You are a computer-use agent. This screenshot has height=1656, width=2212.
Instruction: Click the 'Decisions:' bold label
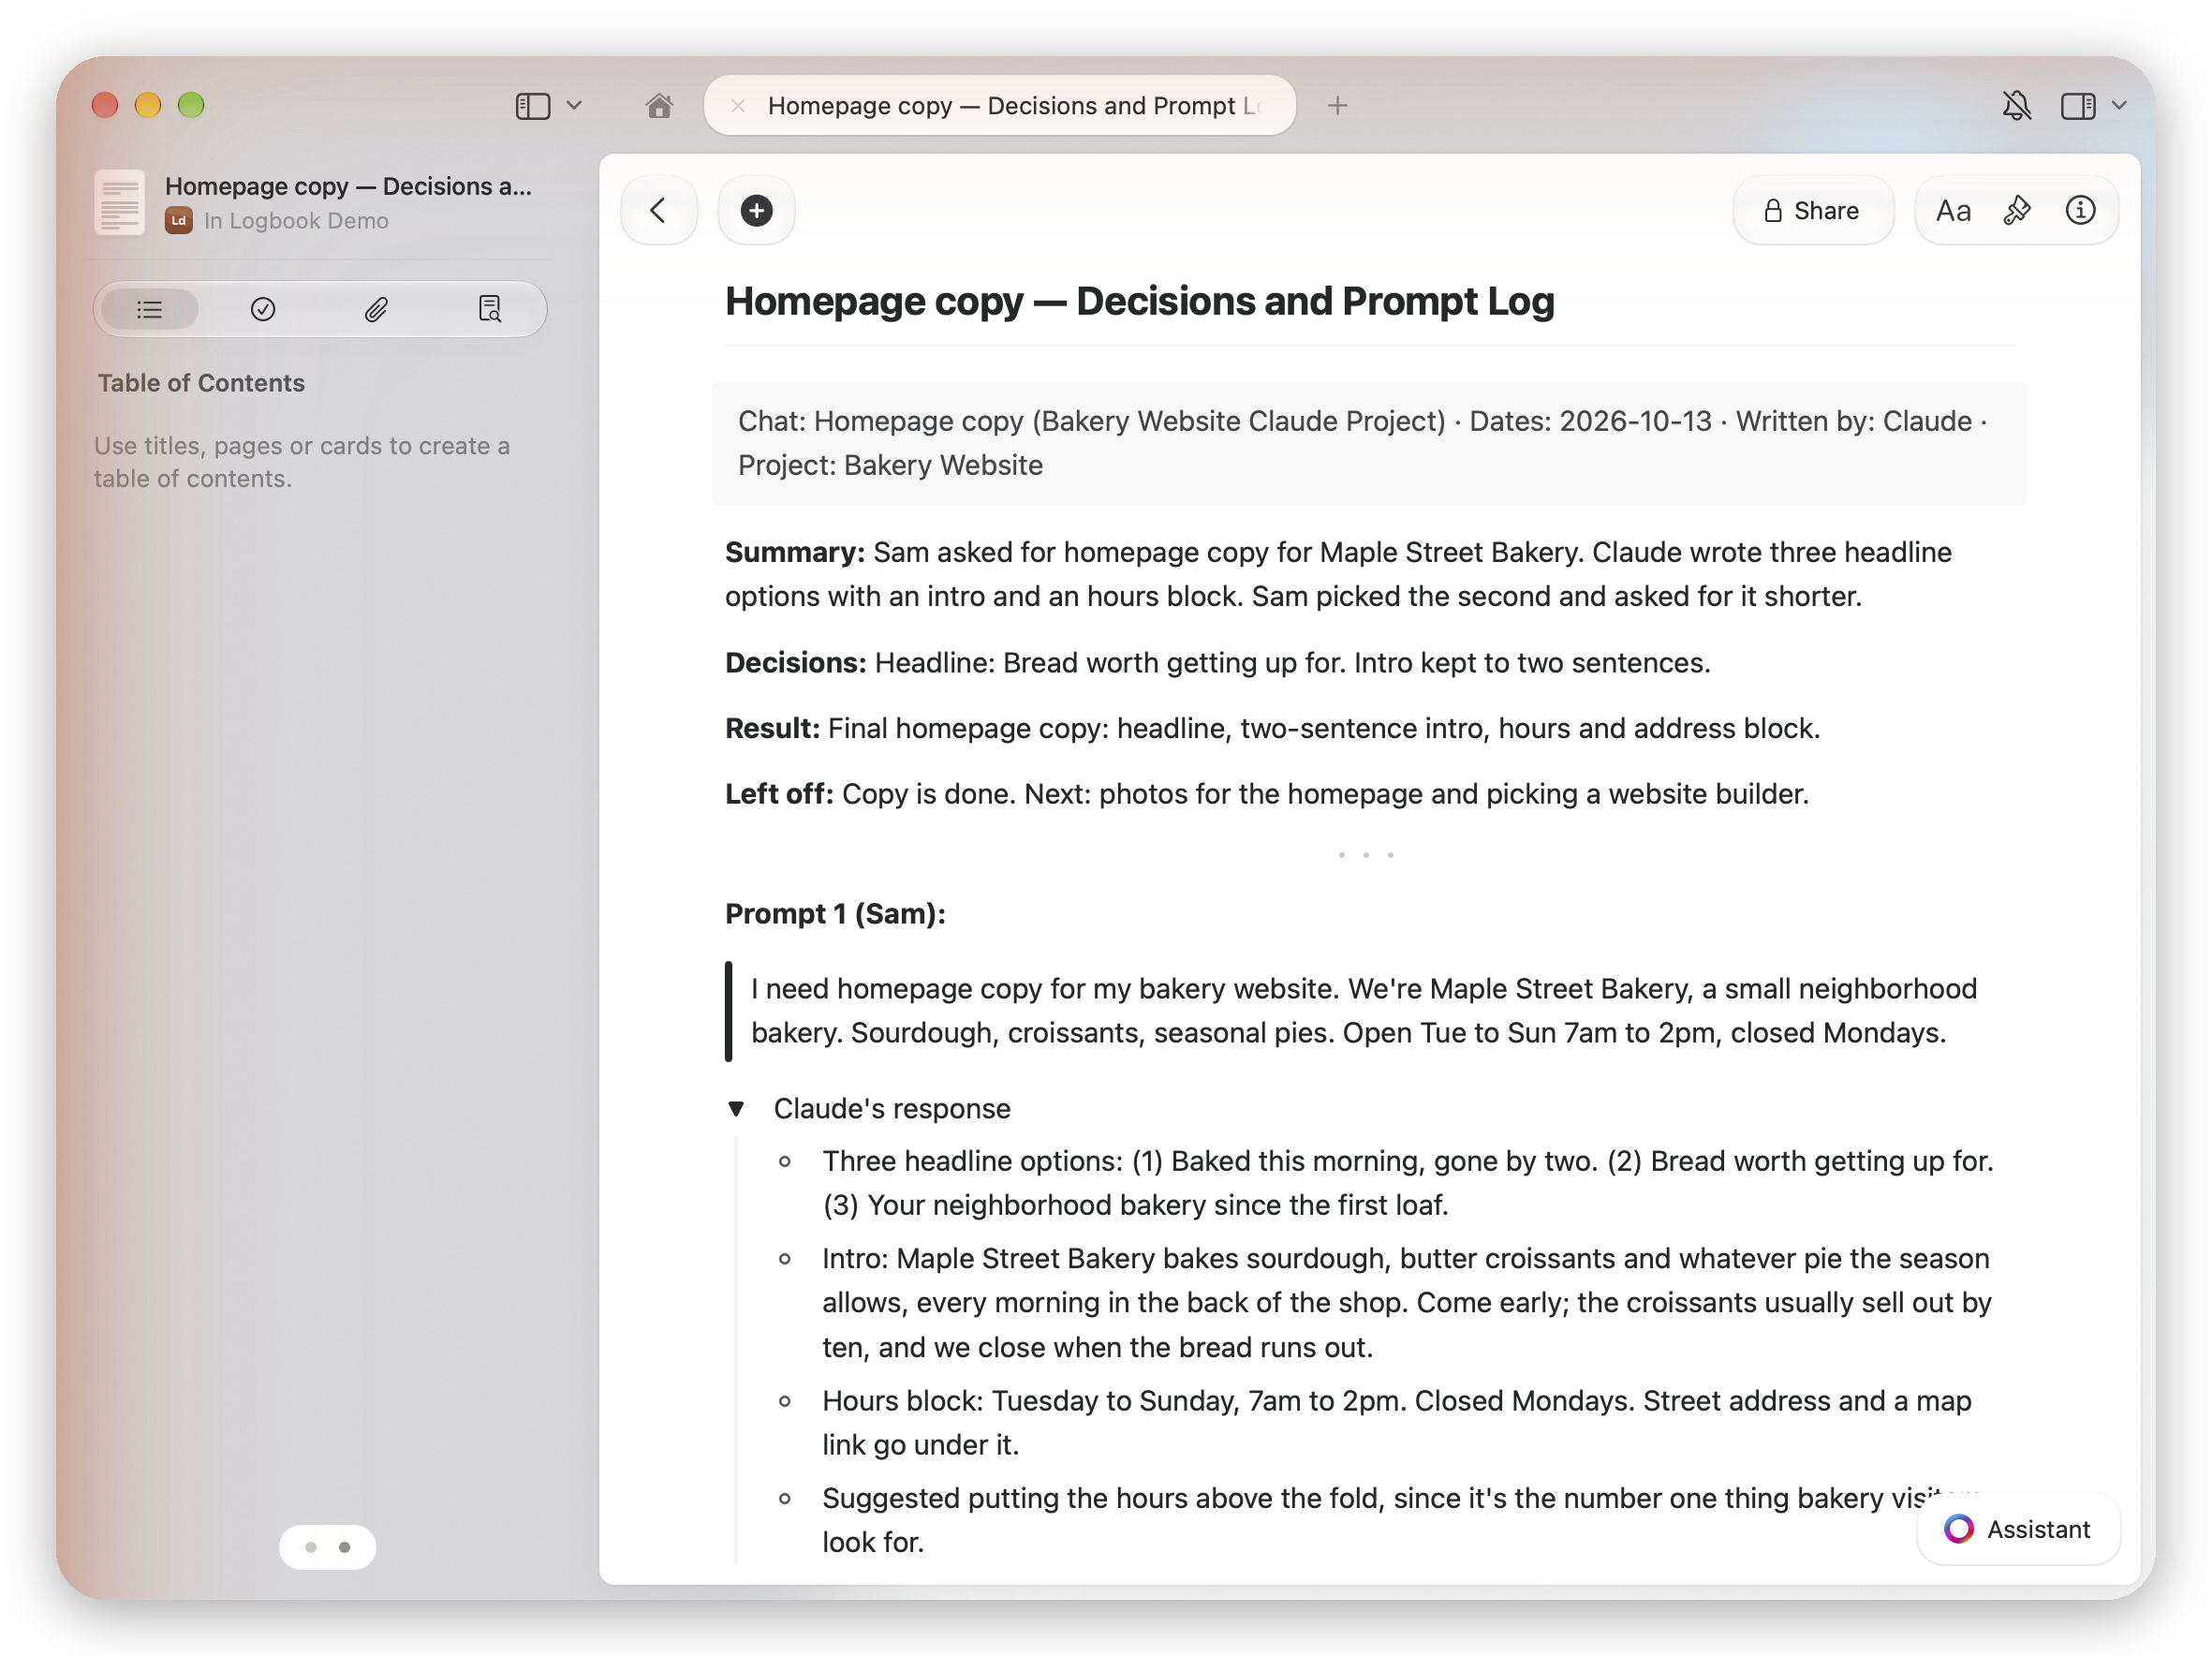click(x=795, y=662)
